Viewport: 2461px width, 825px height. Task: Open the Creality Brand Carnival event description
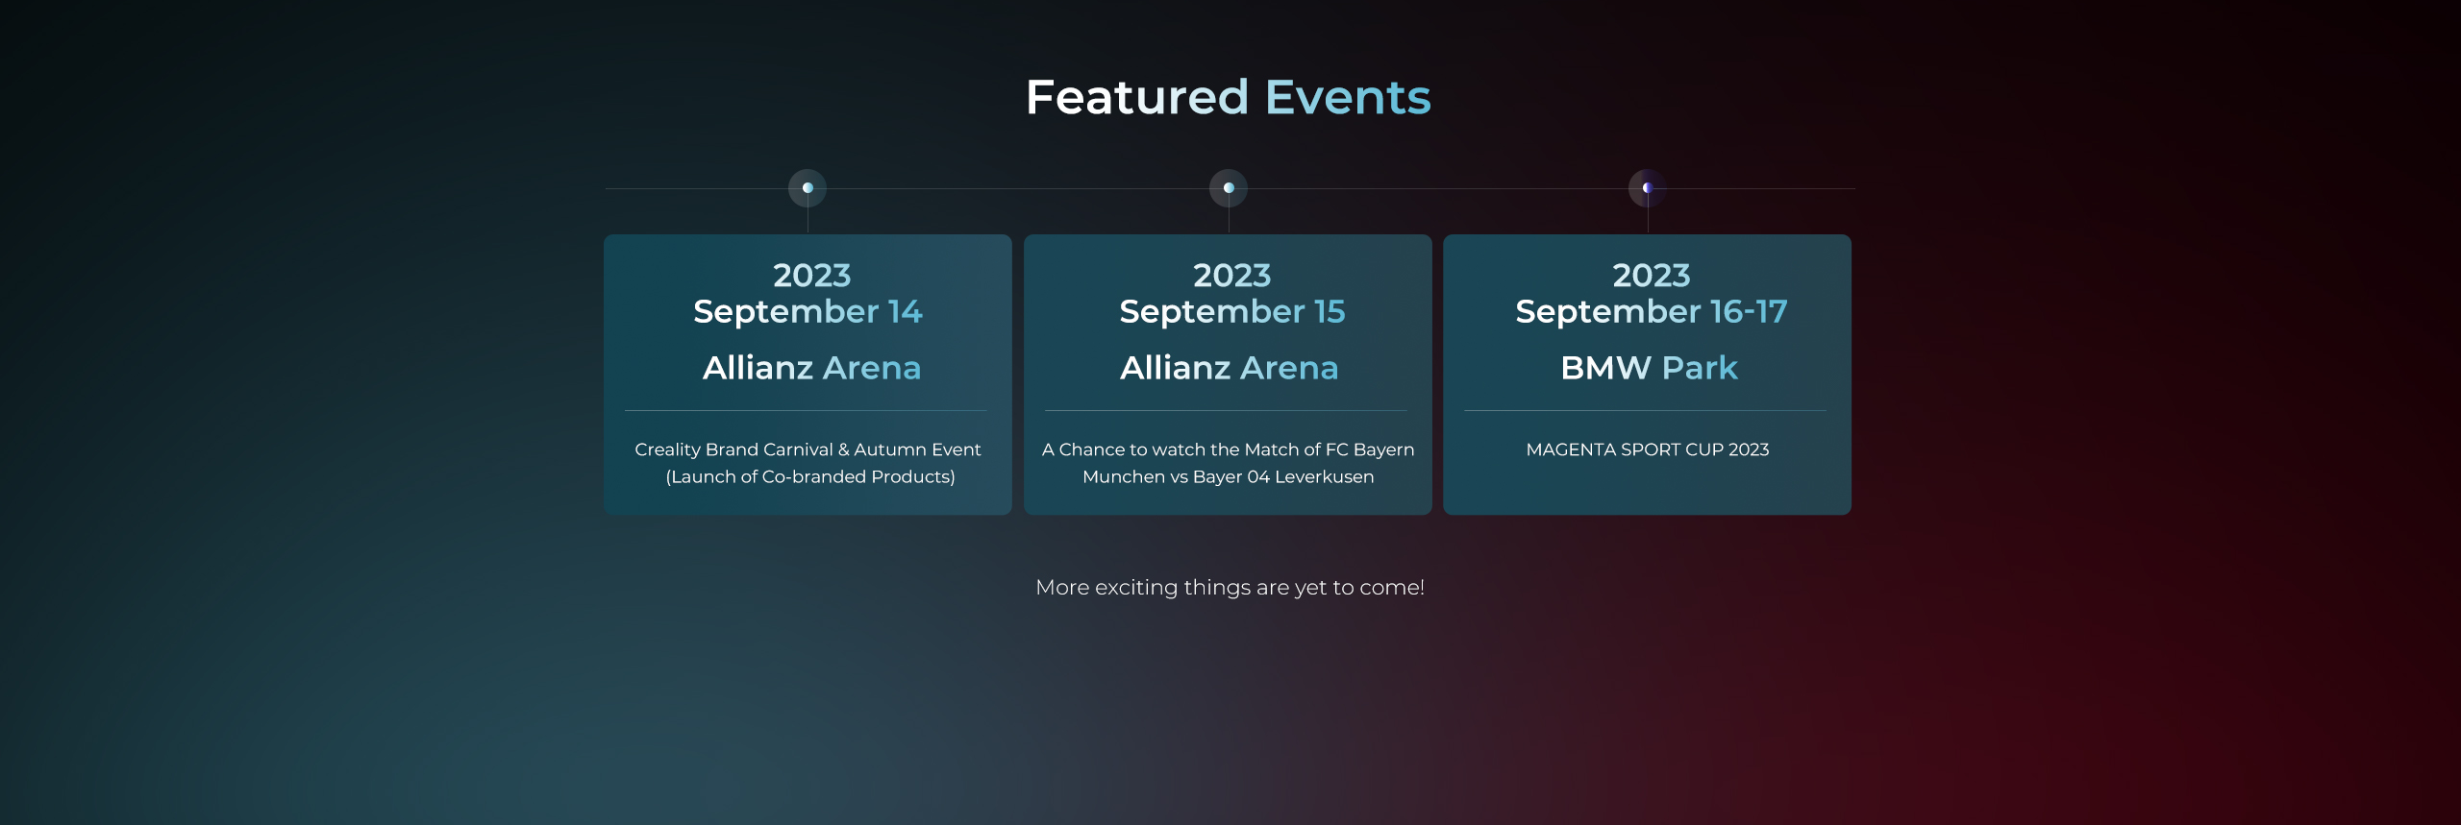point(808,463)
